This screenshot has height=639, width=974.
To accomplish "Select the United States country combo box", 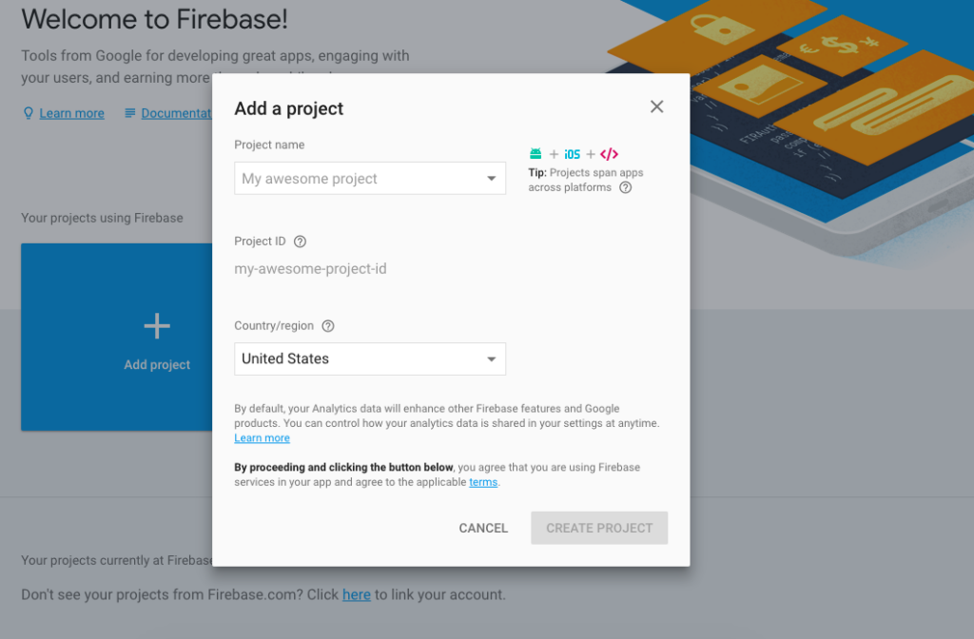I will [x=361, y=359].
